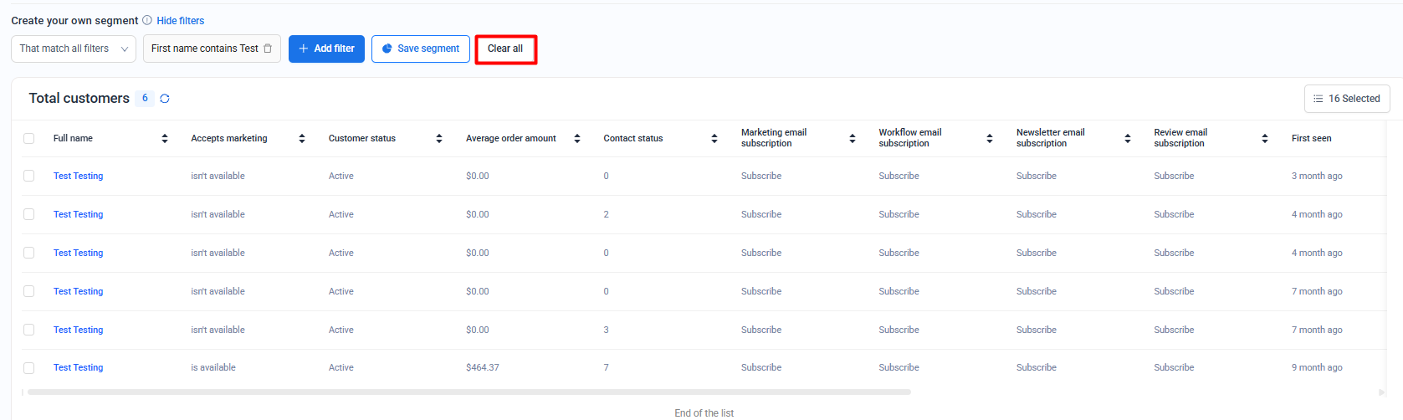Sort by Customer status column arrows
Screen dimensions: 1403x420
(439, 139)
